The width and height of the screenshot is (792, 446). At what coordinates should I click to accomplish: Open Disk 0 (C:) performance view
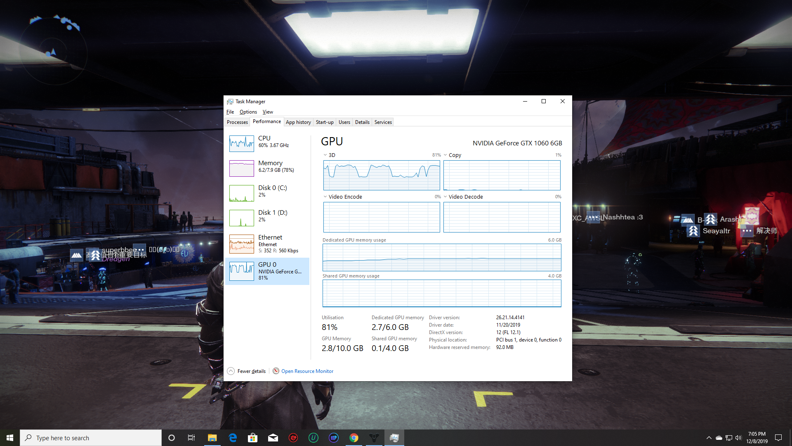coord(272,191)
